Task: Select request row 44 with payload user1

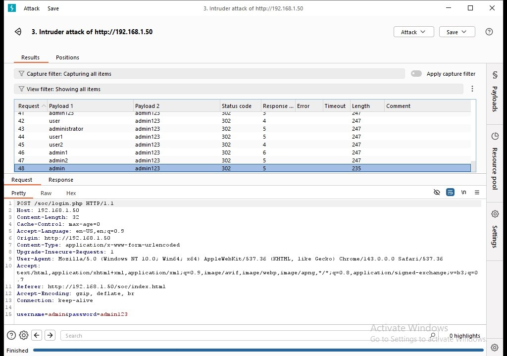Action: click(243, 137)
